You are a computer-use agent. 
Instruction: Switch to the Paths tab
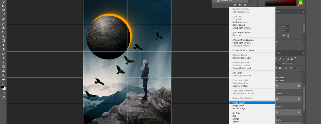(279, 53)
